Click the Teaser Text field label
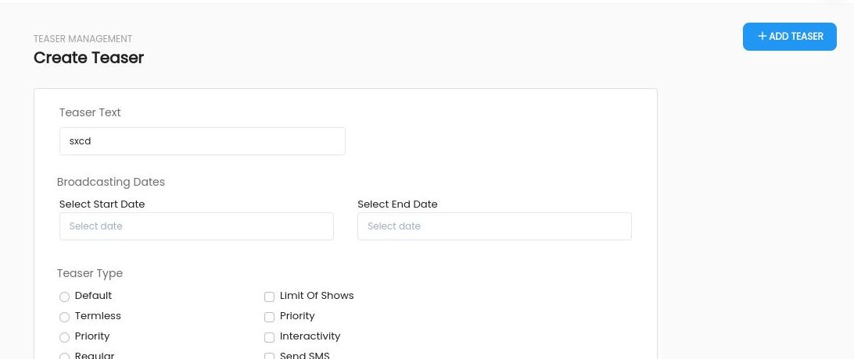The height and width of the screenshot is (359, 854). 90,112
